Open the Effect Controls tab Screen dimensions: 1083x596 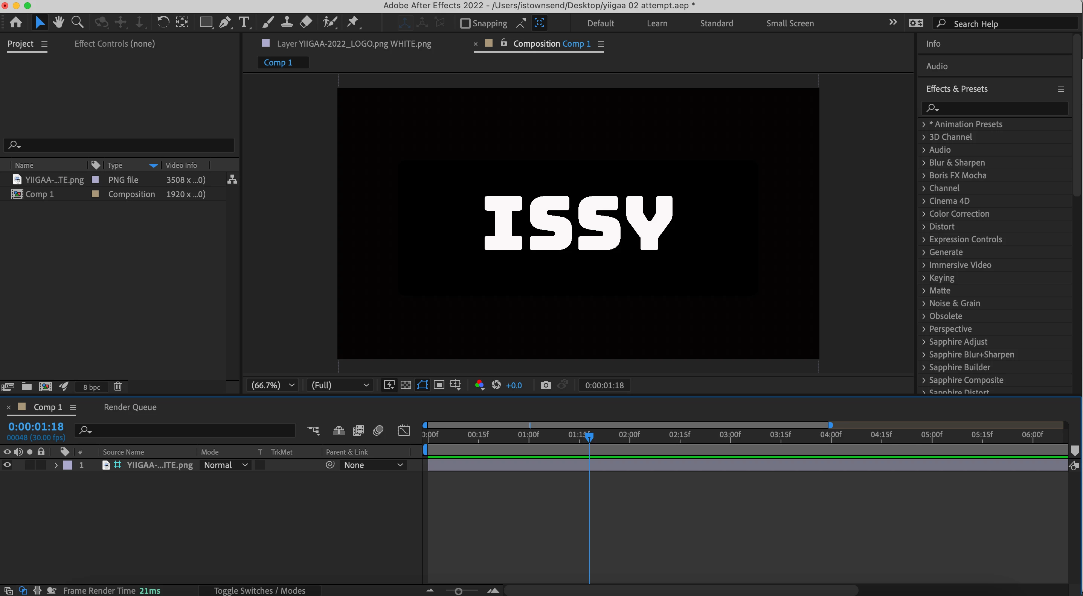(114, 44)
